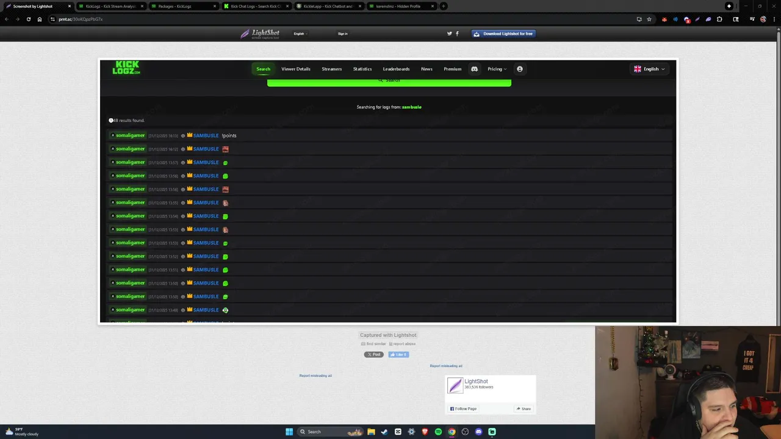Select the 'Screenshot by Lightshot' tab
Image resolution: width=781 pixels, height=439 pixels.
(37, 6)
